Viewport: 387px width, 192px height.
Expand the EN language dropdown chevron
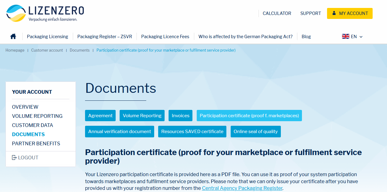pos(361,37)
